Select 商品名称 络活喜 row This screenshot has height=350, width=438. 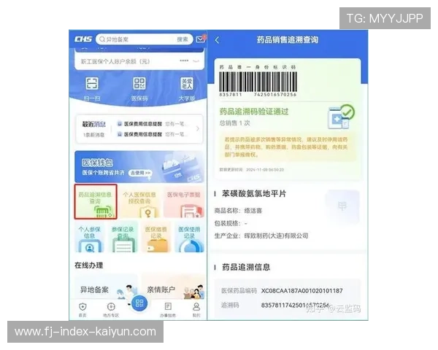[238, 211]
